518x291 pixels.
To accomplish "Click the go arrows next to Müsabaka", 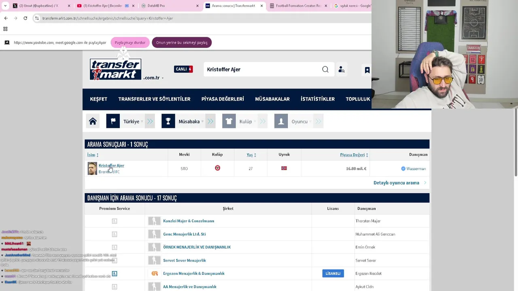I will coord(210,121).
